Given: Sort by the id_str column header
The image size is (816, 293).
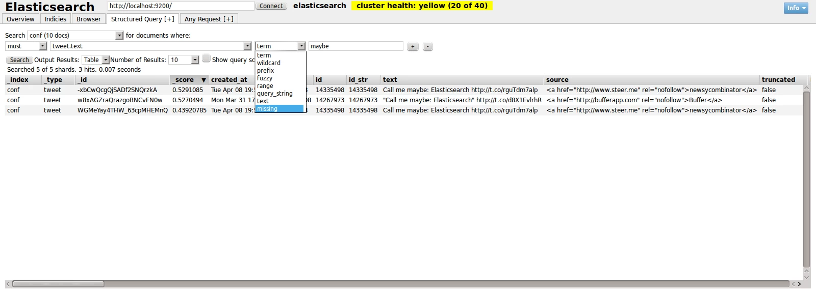Looking at the screenshot, I should tap(364, 80).
